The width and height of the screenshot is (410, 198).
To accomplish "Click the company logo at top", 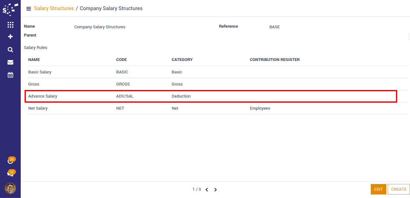I will [10, 9].
